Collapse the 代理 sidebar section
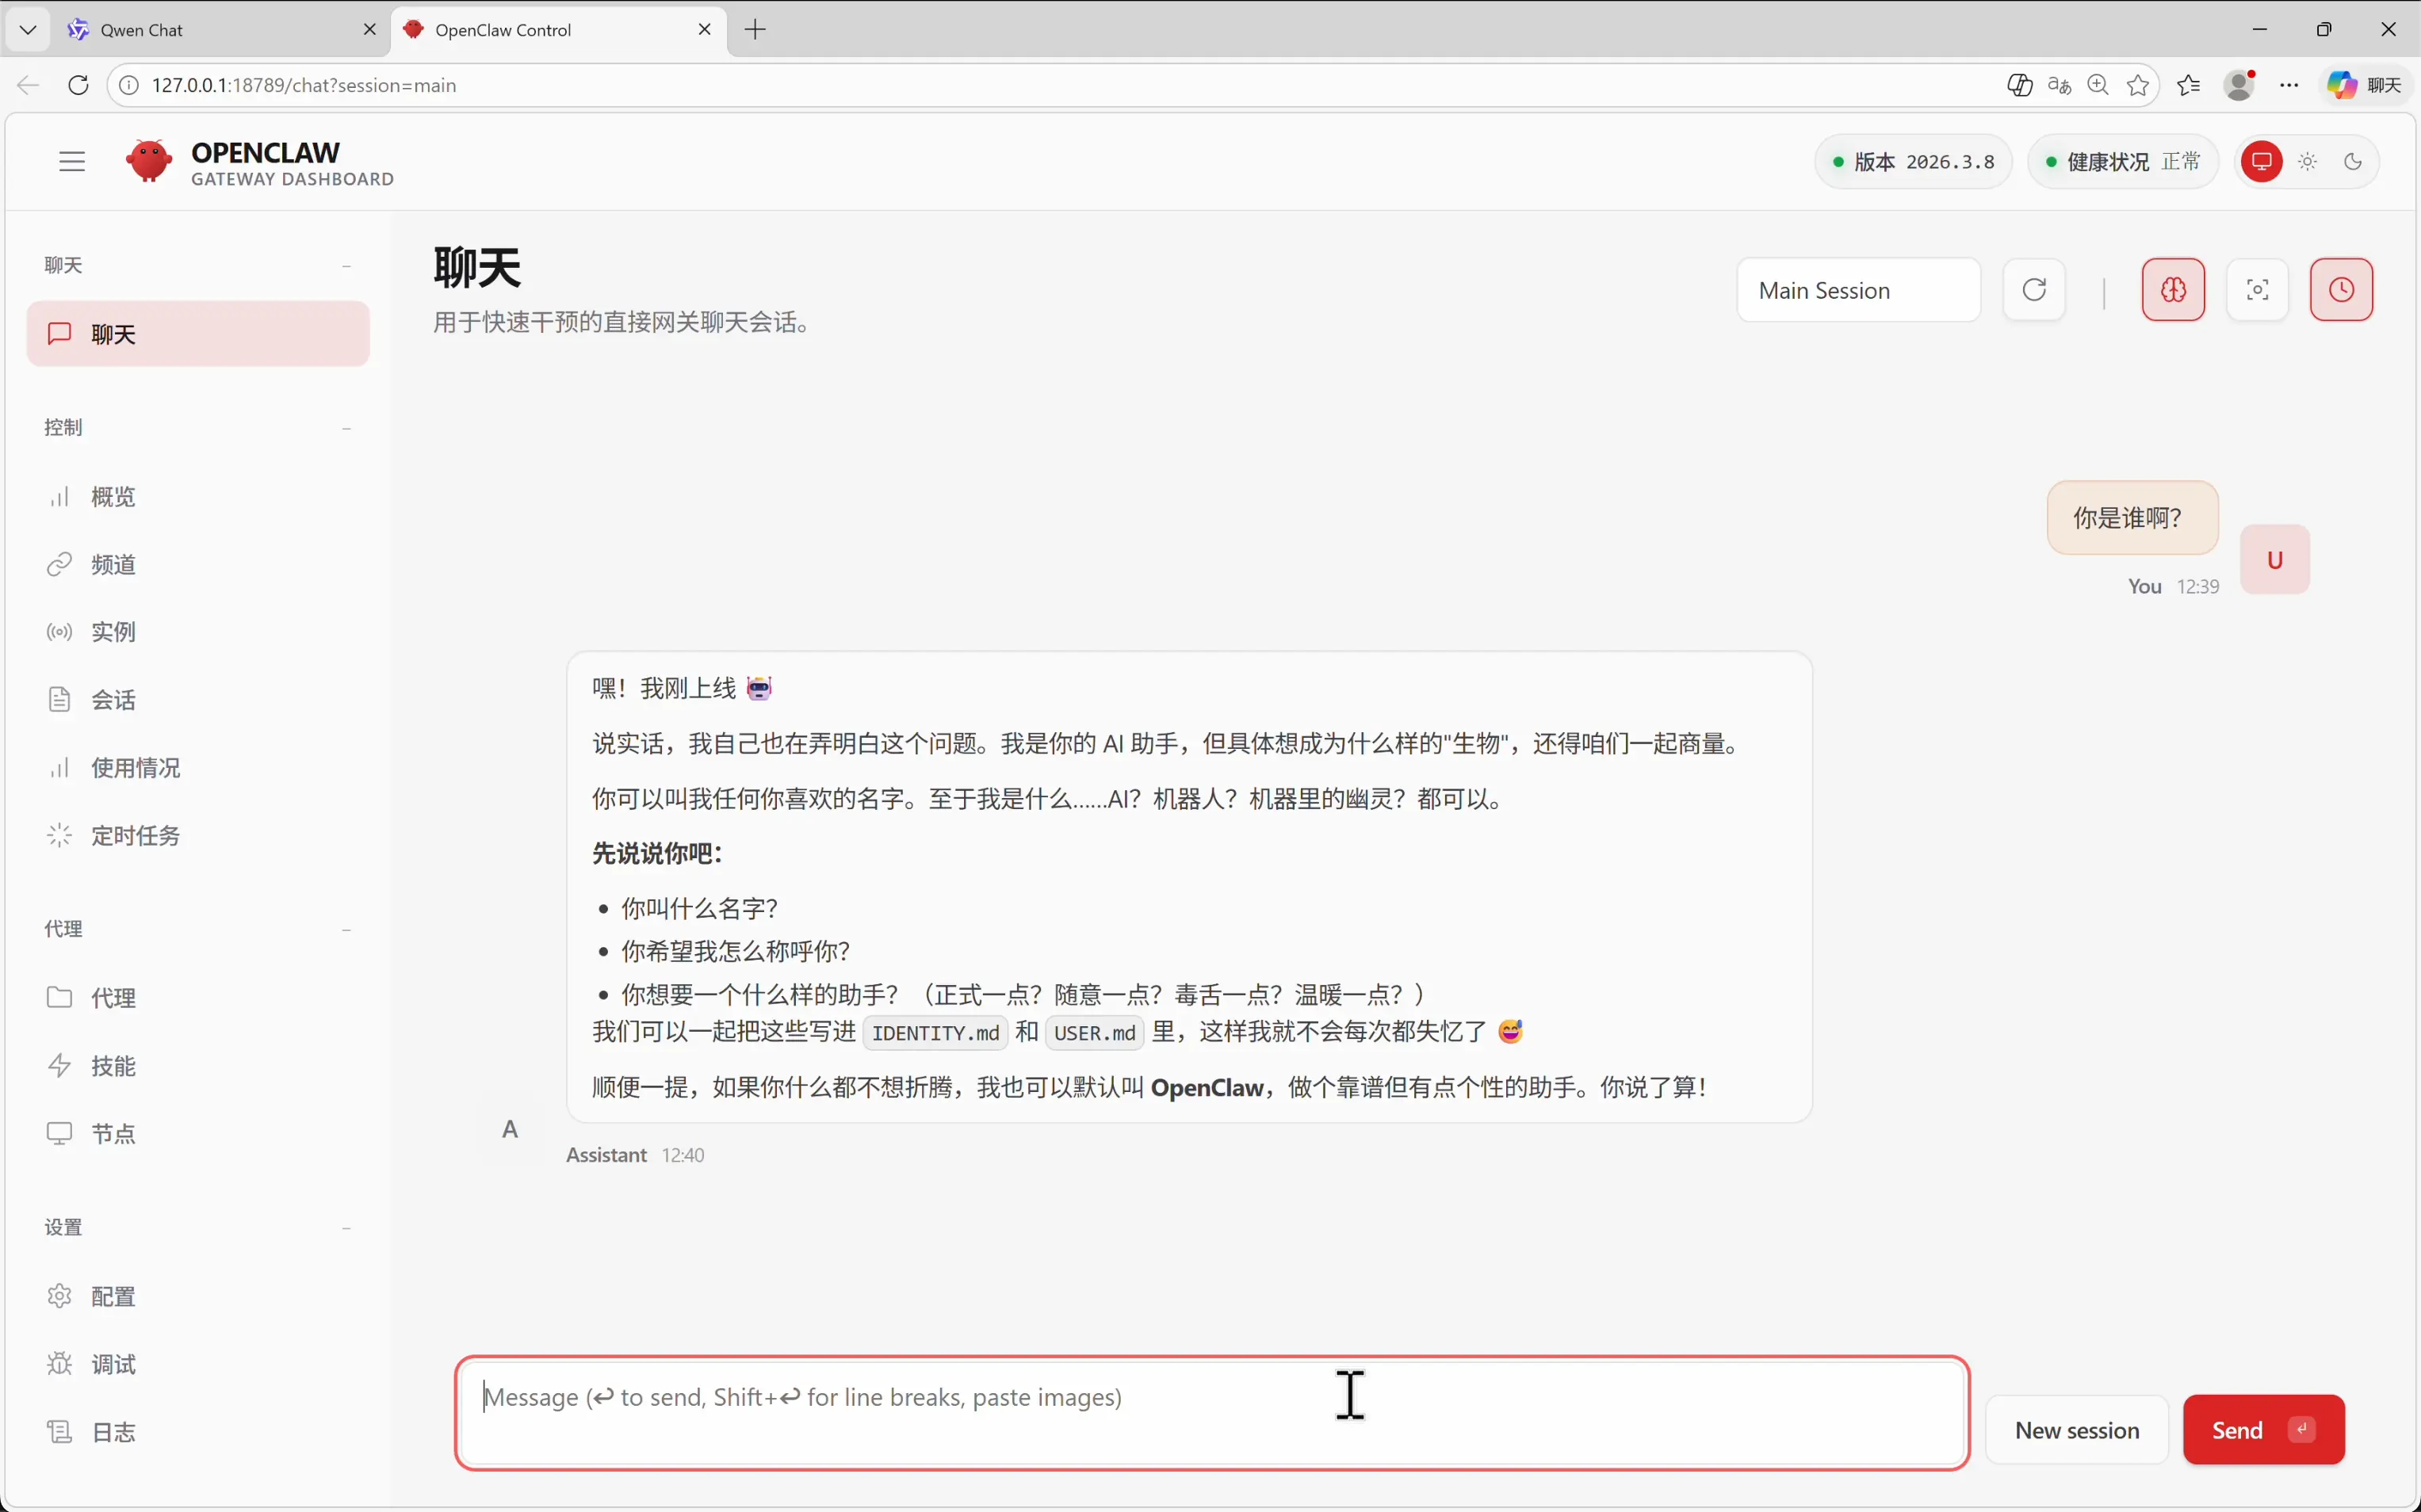Image resolution: width=2421 pixels, height=1512 pixels. pyautogui.click(x=346, y=929)
